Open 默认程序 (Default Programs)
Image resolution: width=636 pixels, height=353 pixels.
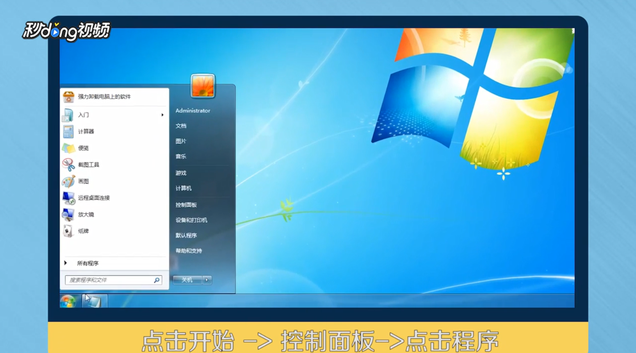186,235
